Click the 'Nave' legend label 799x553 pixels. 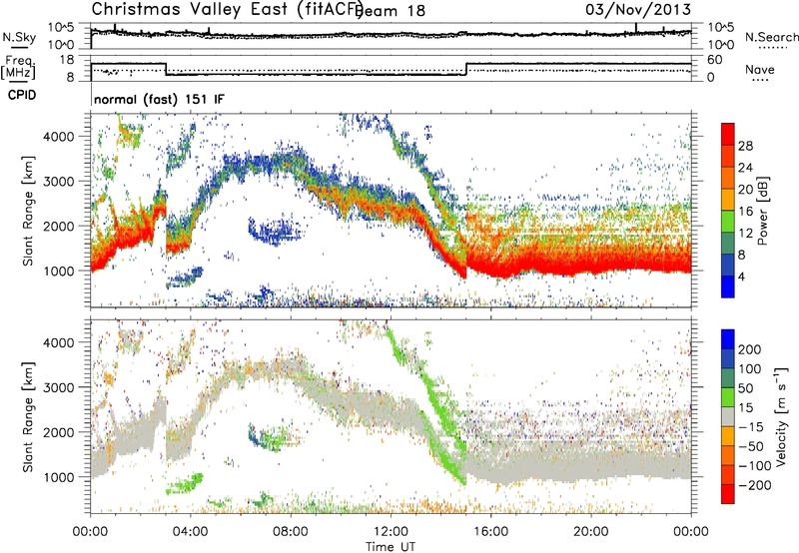point(760,69)
